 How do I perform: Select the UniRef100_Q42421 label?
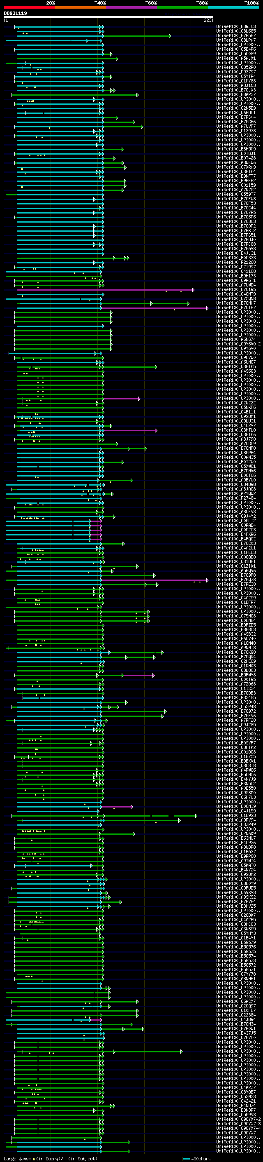pos(236,1101)
